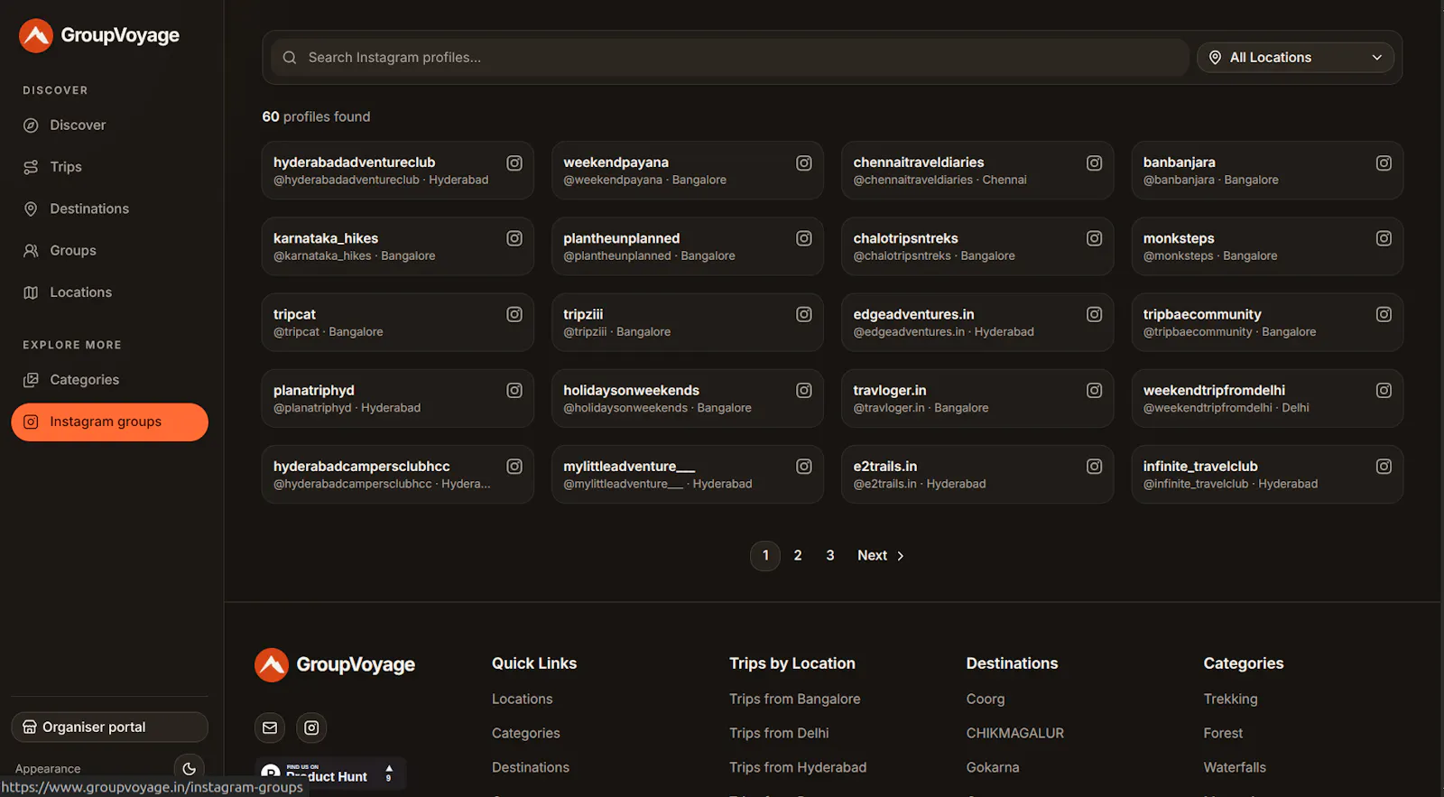
Task: Open Coorg destination footer link
Action: (986, 700)
